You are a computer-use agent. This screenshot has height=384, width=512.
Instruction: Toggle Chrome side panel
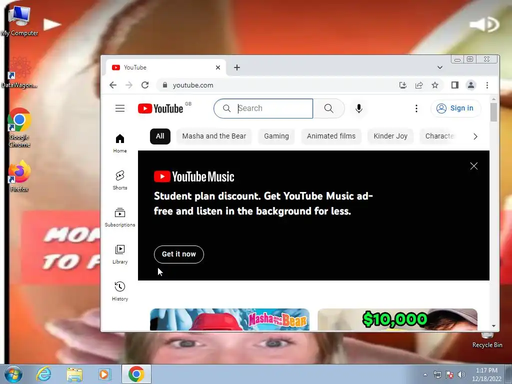pos(455,85)
